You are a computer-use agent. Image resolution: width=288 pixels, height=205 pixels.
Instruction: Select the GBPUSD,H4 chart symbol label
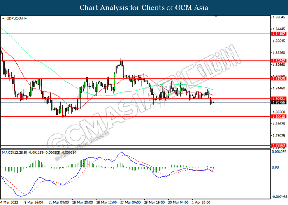click(16, 18)
